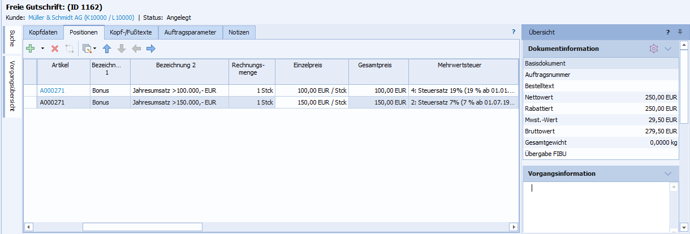Click the blue help icon beside the tabs
This screenshot has width=690, height=234.
(x=514, y=32)
